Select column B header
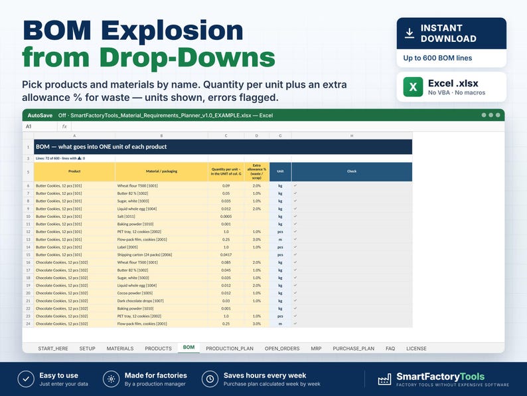This screenshot has width=527, height=396. (161, 136)
